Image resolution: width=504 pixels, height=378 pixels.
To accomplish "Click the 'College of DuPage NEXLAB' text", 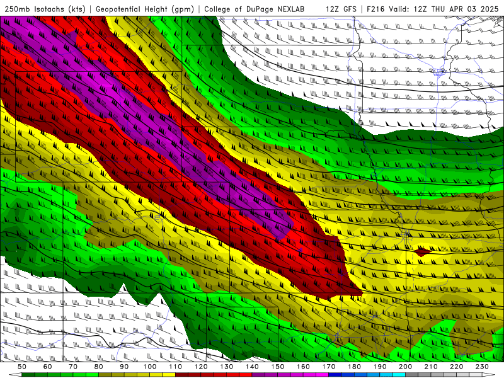I will tap(255, 9).
